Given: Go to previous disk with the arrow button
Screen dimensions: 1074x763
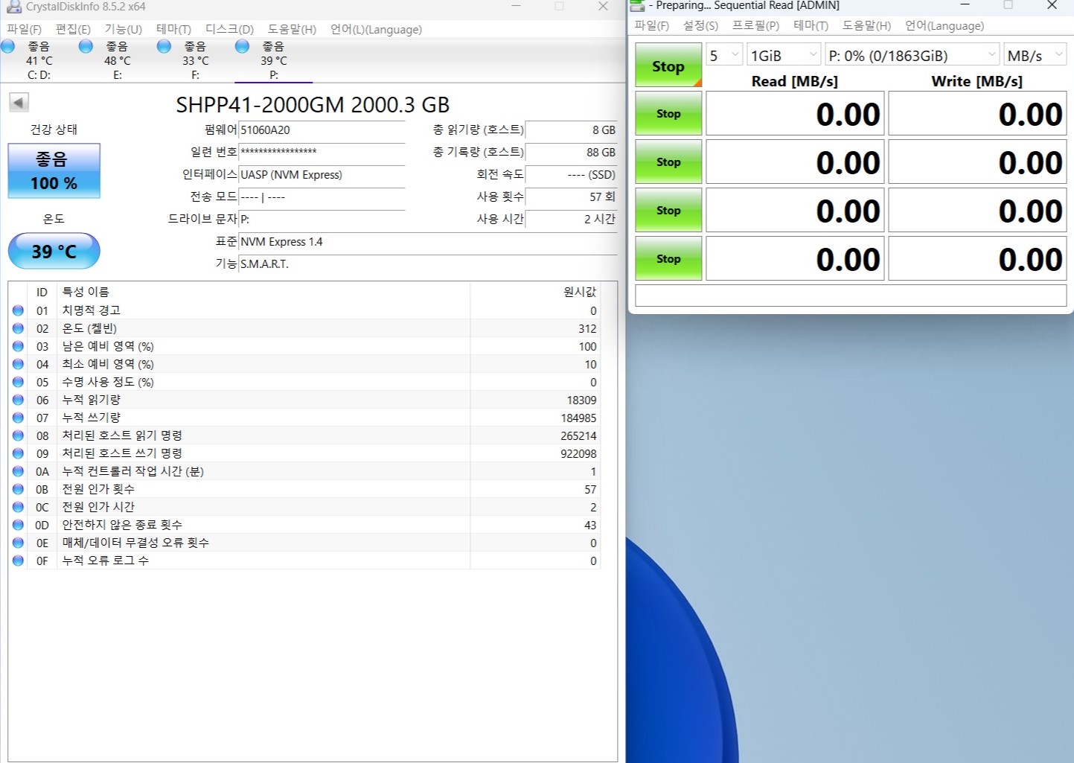Looking at the screenshot, I should tap(19, 103).
